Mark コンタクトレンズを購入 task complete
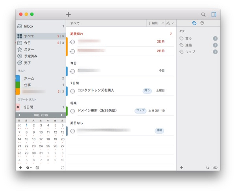 pos(72,91)
